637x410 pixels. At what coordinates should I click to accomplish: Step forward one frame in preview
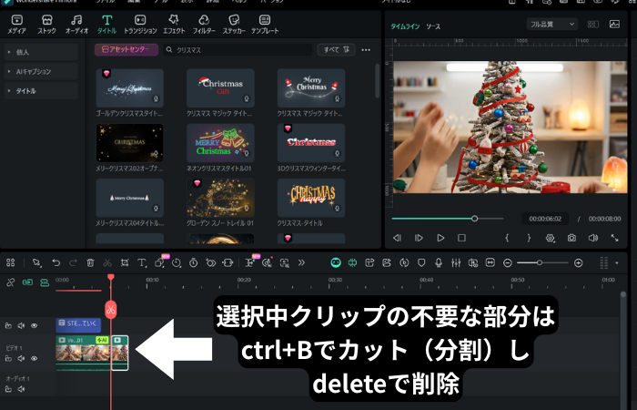(419, 238)
